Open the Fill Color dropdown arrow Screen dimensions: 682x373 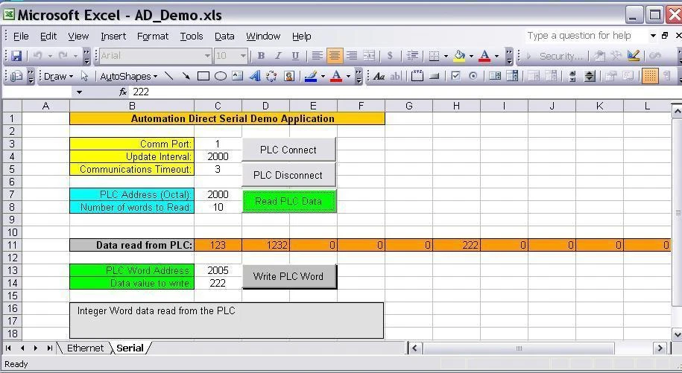(470, 56)
